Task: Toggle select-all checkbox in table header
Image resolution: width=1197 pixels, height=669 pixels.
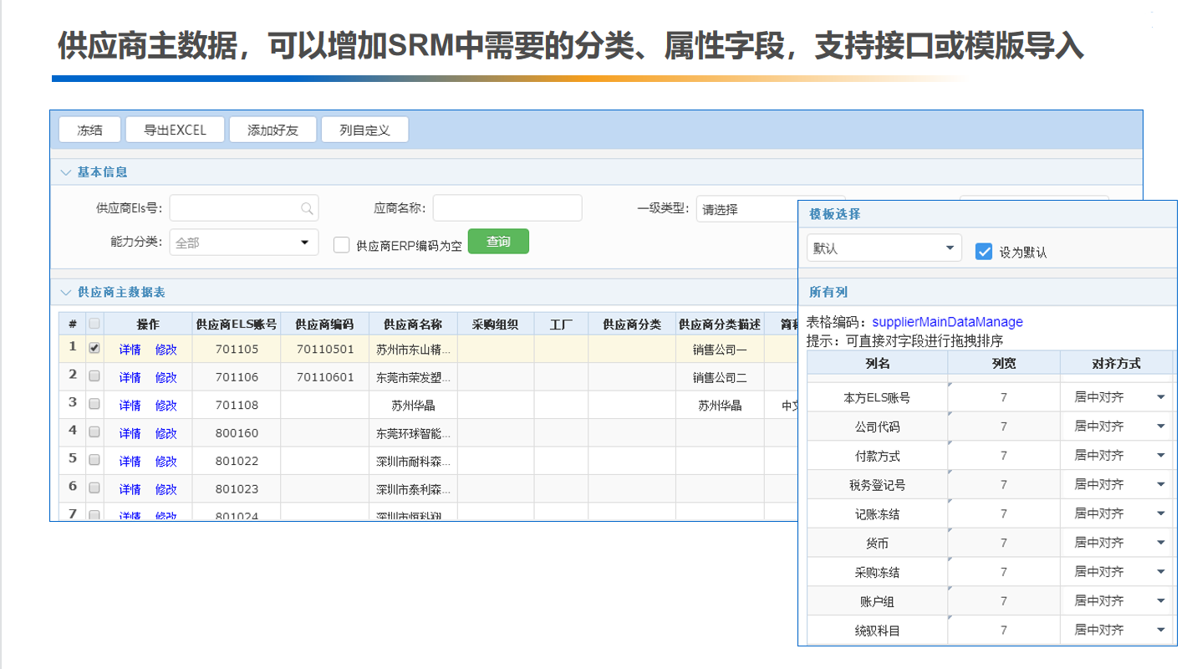Action: [x=94, y=324]
